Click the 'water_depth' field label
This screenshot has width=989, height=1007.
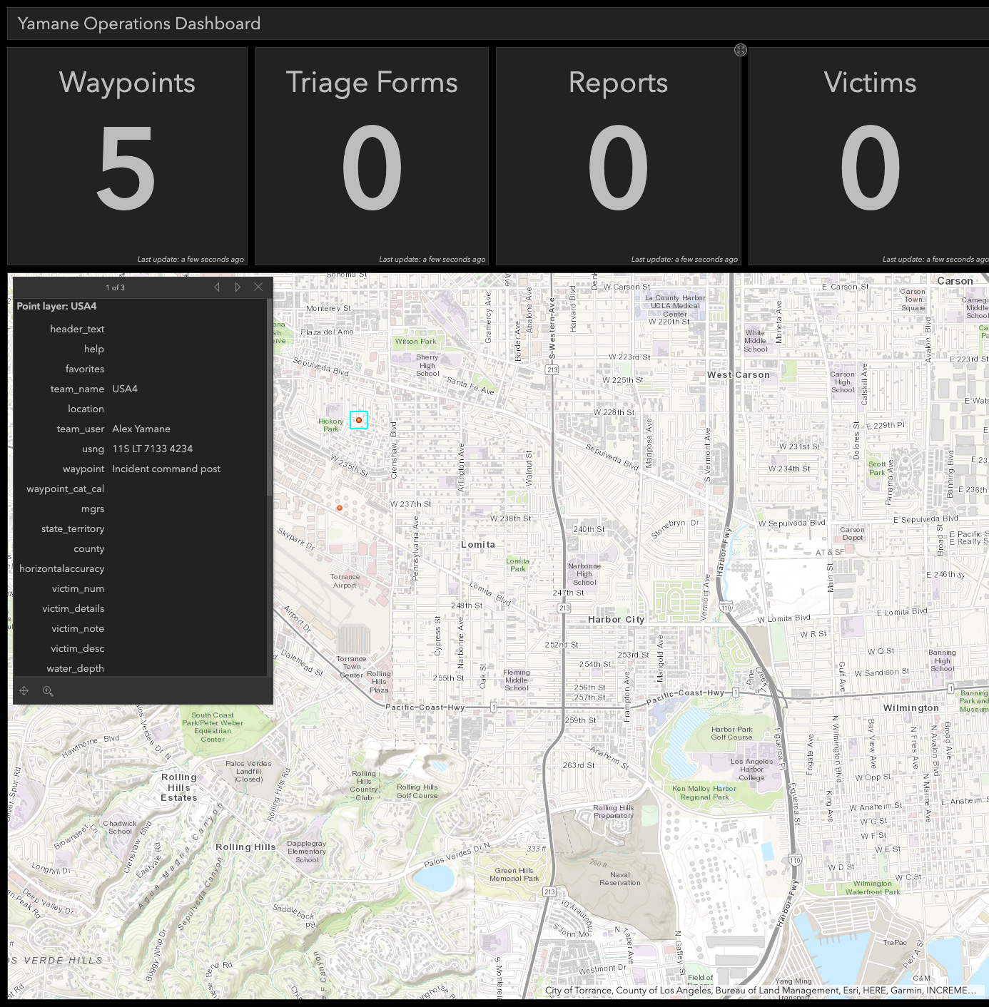coord(76,668)
